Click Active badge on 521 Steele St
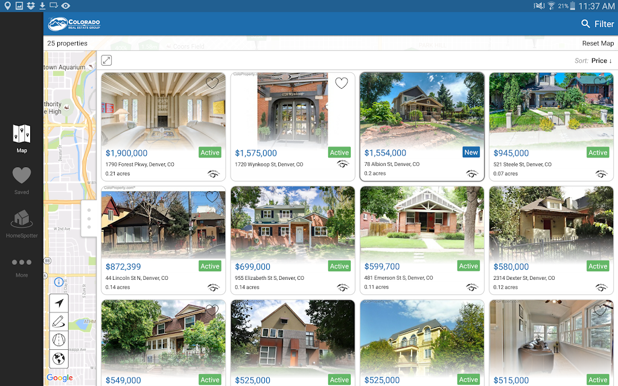 (x=598, y=153)
